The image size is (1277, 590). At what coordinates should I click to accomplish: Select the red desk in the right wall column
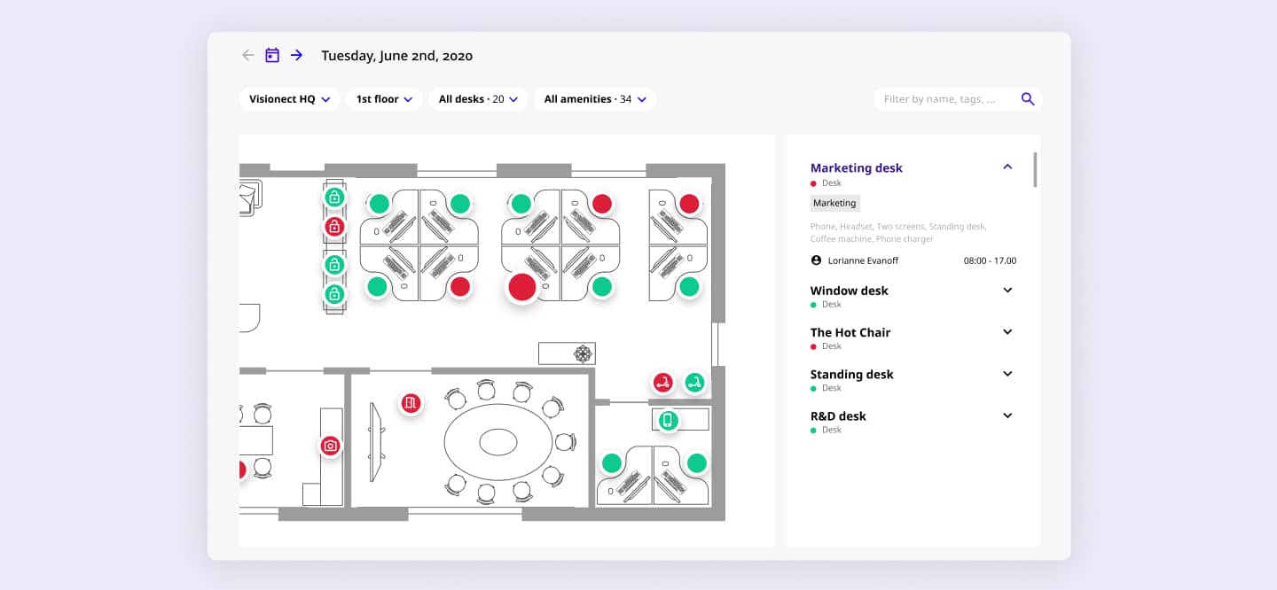coord(689,204)
